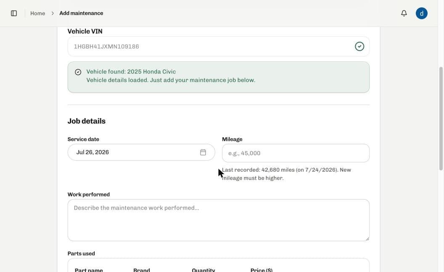Click the Job details heading
444x272 pixels.
86,121
